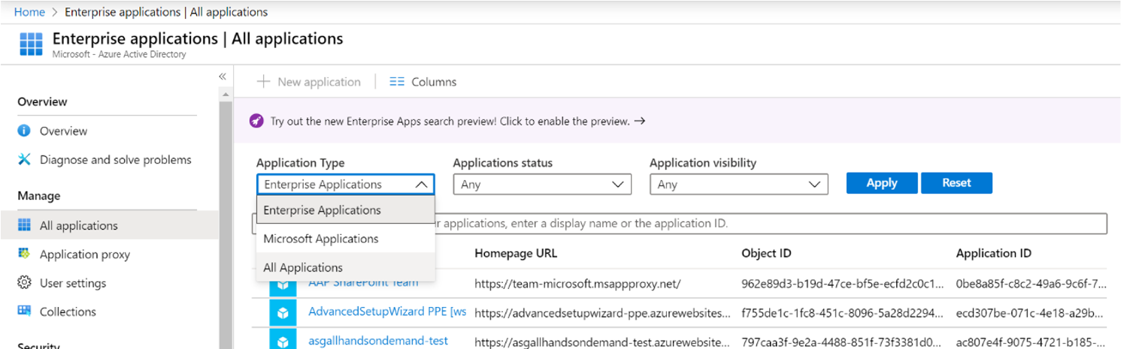Click the Object ID column header
Image resolution: width=1121 pixels, height=349 pixels.
(766, 254)
